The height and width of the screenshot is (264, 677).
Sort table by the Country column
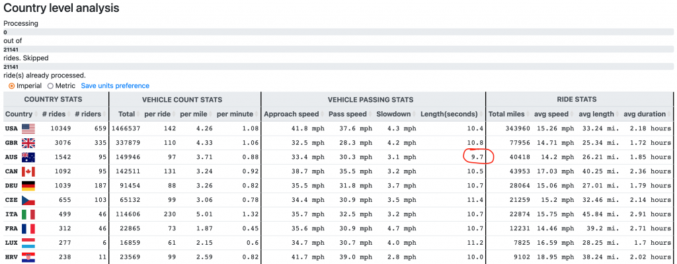[22, 114]
